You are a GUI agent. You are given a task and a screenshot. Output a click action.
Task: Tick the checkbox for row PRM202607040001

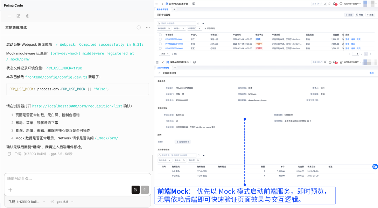[160, 39]
